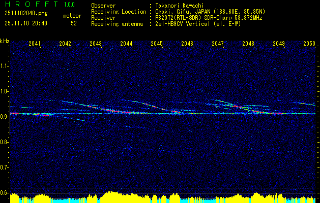Click observer name Takanori Kawachi
Viewport: 320px width, 203px height.
(180, 6)
